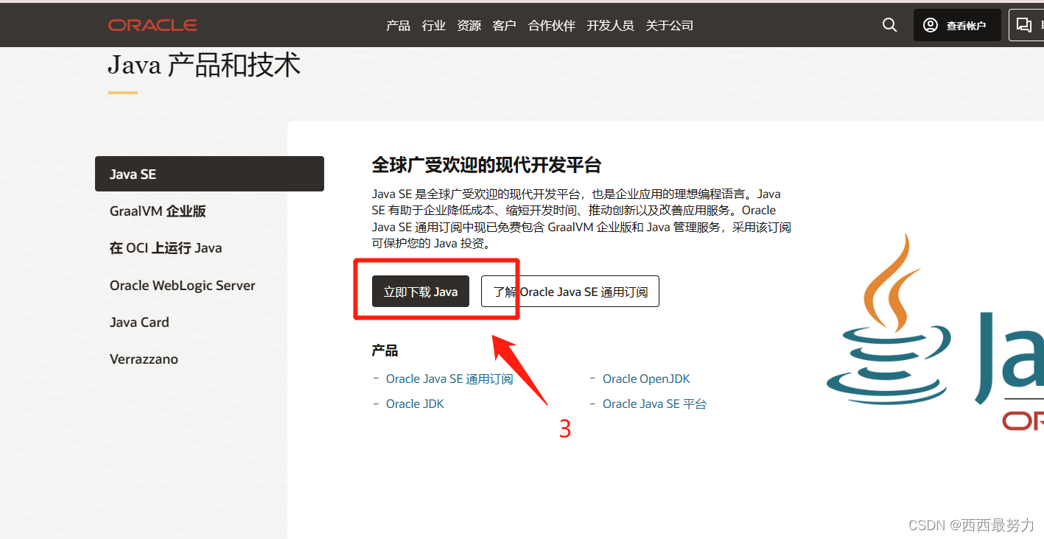Select GraalVM 企业版 in sidebar
The width and height of the screenshot is (1044, 539).
point(158,211)
